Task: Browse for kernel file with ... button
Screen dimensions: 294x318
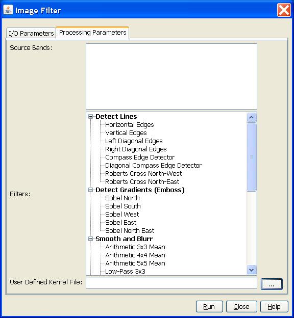Action: [272, 284]
